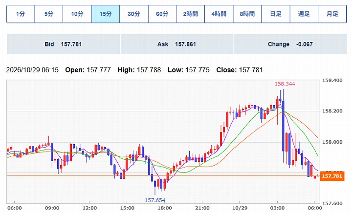
Task: Select the 8時間 timeframe tab
Action: click(247, 14)
